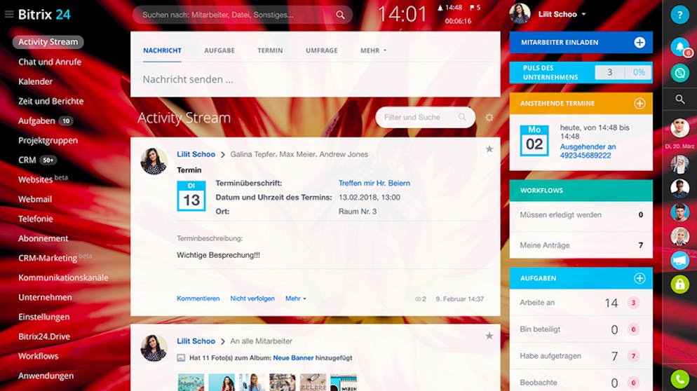
Task: Click the green lock icon
Action: (x=679, y=284)
